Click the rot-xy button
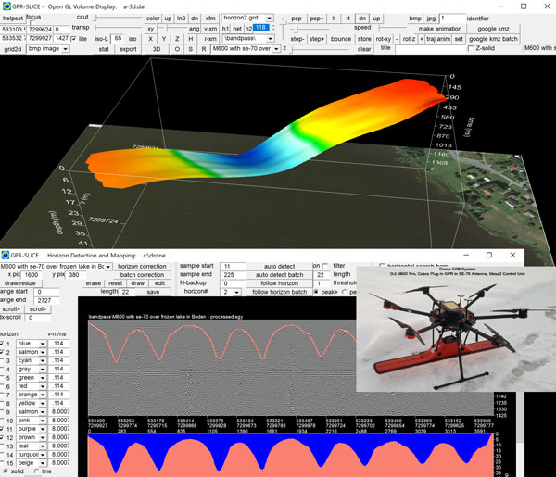The height and width of the screenshot is (477, 556). [382, 39]
